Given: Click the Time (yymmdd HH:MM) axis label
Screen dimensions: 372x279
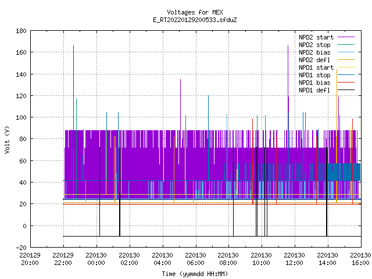Looking at the screenshot, I should (195, 274).
